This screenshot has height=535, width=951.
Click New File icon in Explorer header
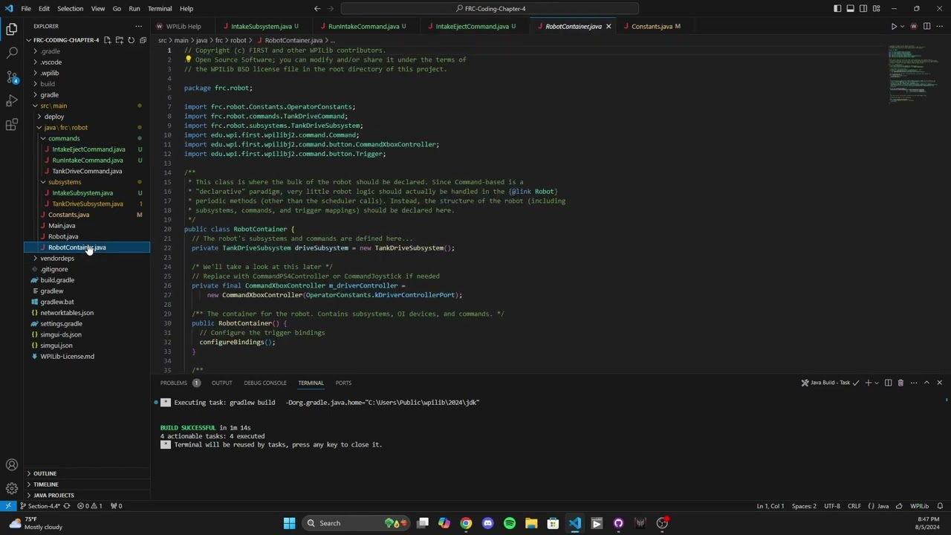pyautogui.click(x=107, y=40)
